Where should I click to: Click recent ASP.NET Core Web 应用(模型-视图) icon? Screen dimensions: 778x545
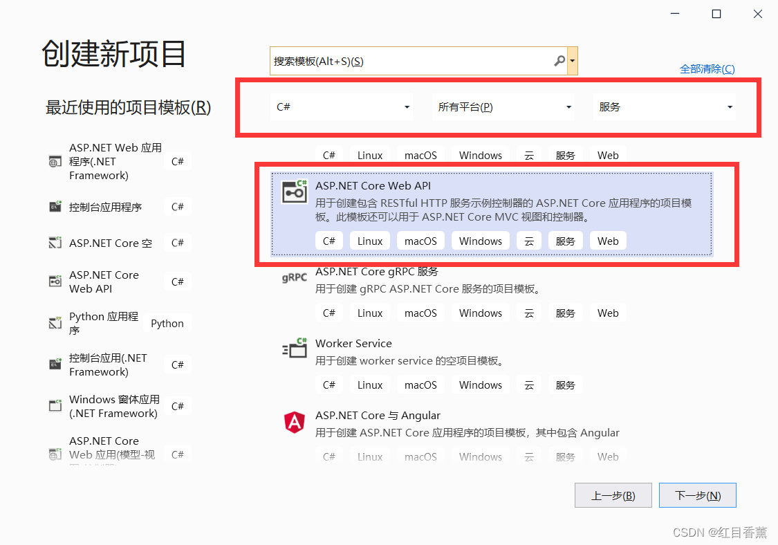(55, 454)
